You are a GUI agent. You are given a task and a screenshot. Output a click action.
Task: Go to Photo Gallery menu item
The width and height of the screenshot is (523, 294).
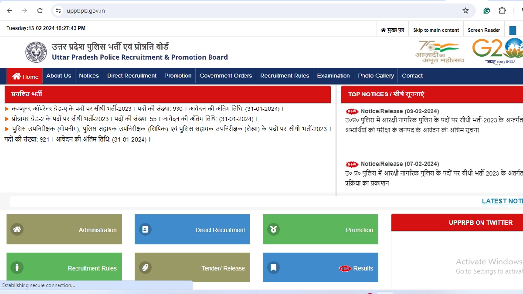[x=376, y=76]
